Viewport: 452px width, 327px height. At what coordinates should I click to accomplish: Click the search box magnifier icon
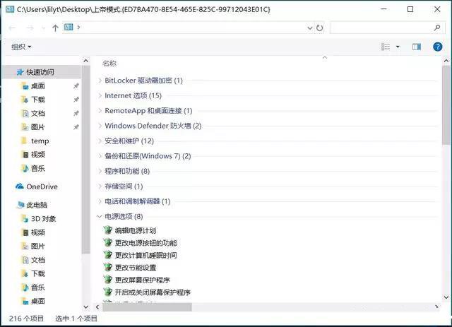click(x=437, y=28)
